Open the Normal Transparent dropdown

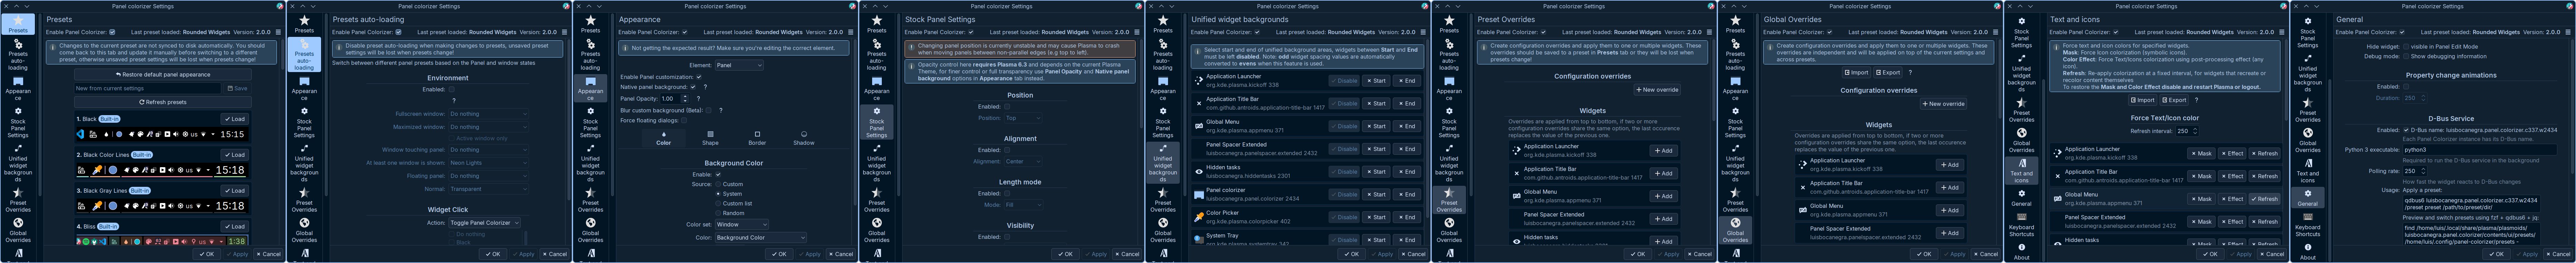pos(488,189)
